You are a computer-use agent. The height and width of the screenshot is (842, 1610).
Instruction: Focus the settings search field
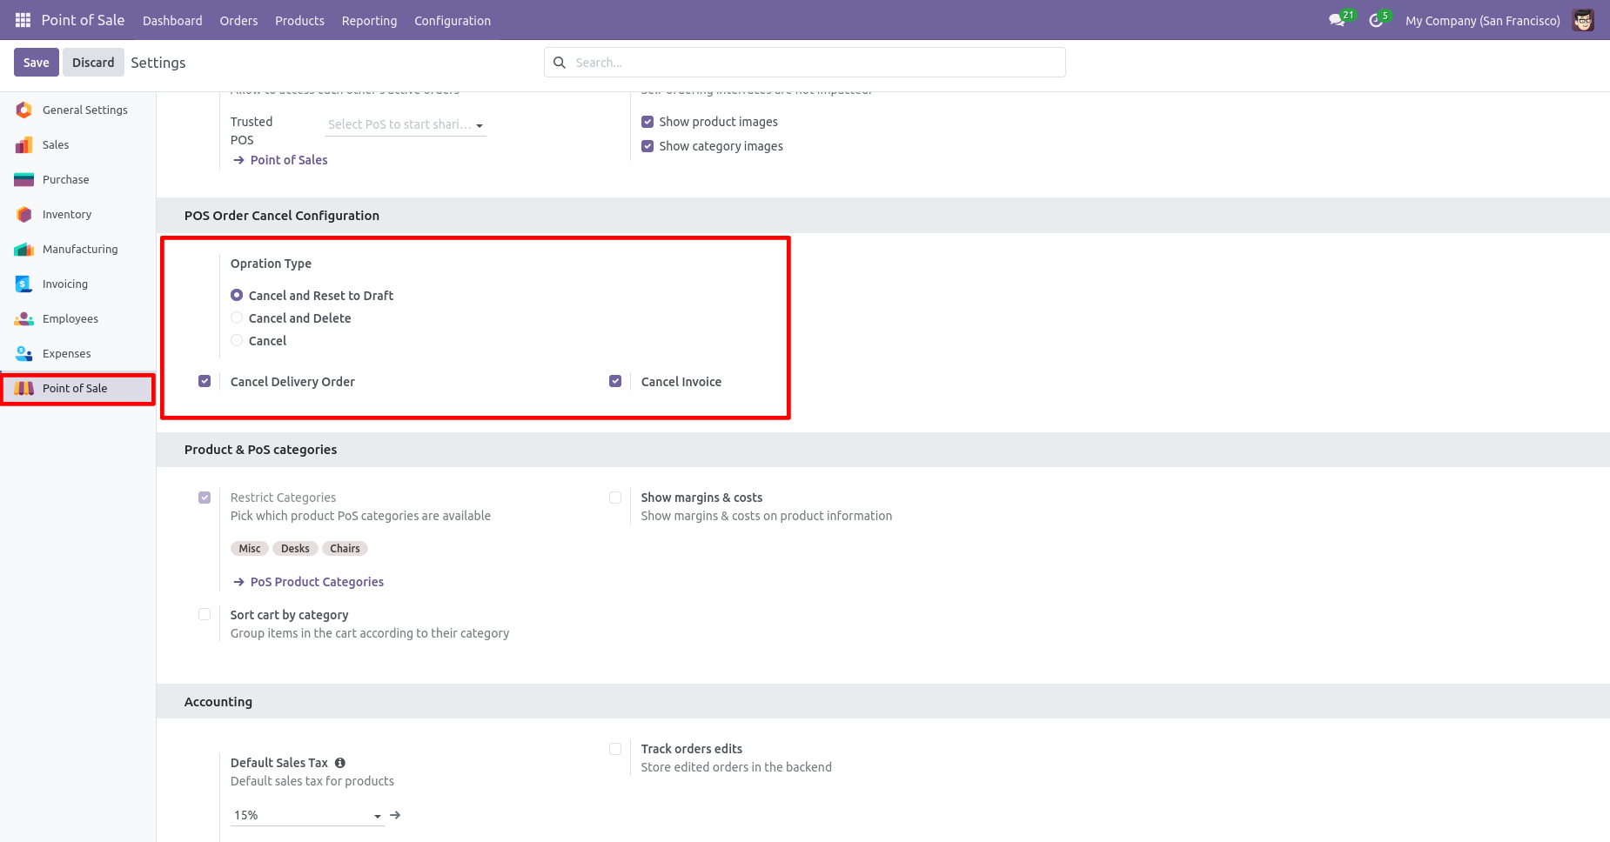tap(805, 63)
